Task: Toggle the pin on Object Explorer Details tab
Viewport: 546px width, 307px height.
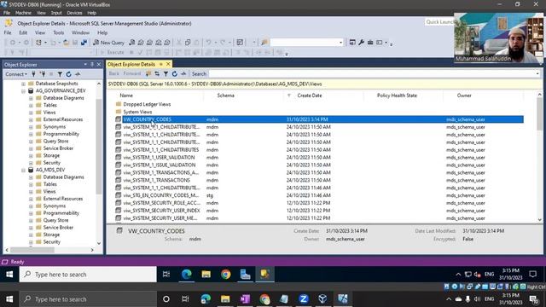Action: click(x=161, y=65)
